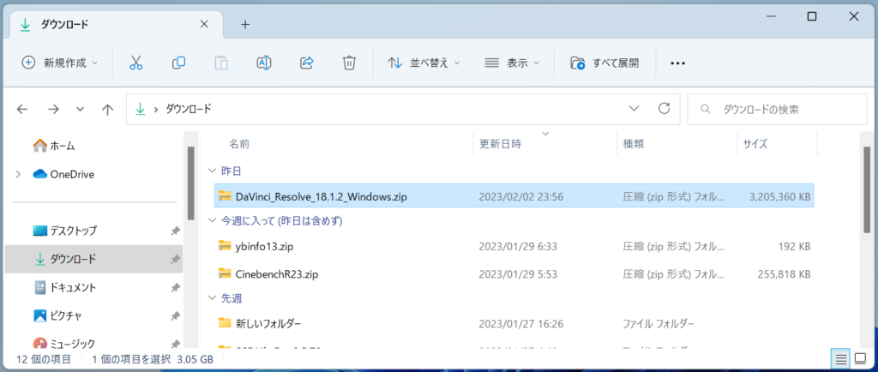Image resolution: width=878 pixels, height=372 pixels.
Task: Go up one folder level arrow
Action: click(107, 110)
